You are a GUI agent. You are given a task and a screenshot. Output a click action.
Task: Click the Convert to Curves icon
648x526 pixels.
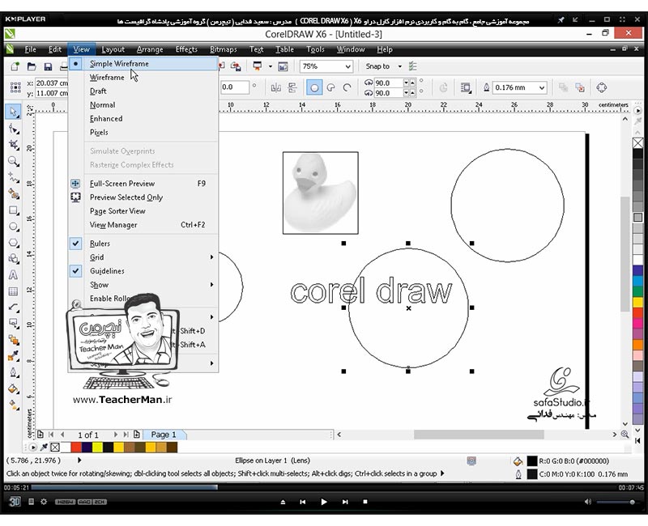tap(601, 87)
